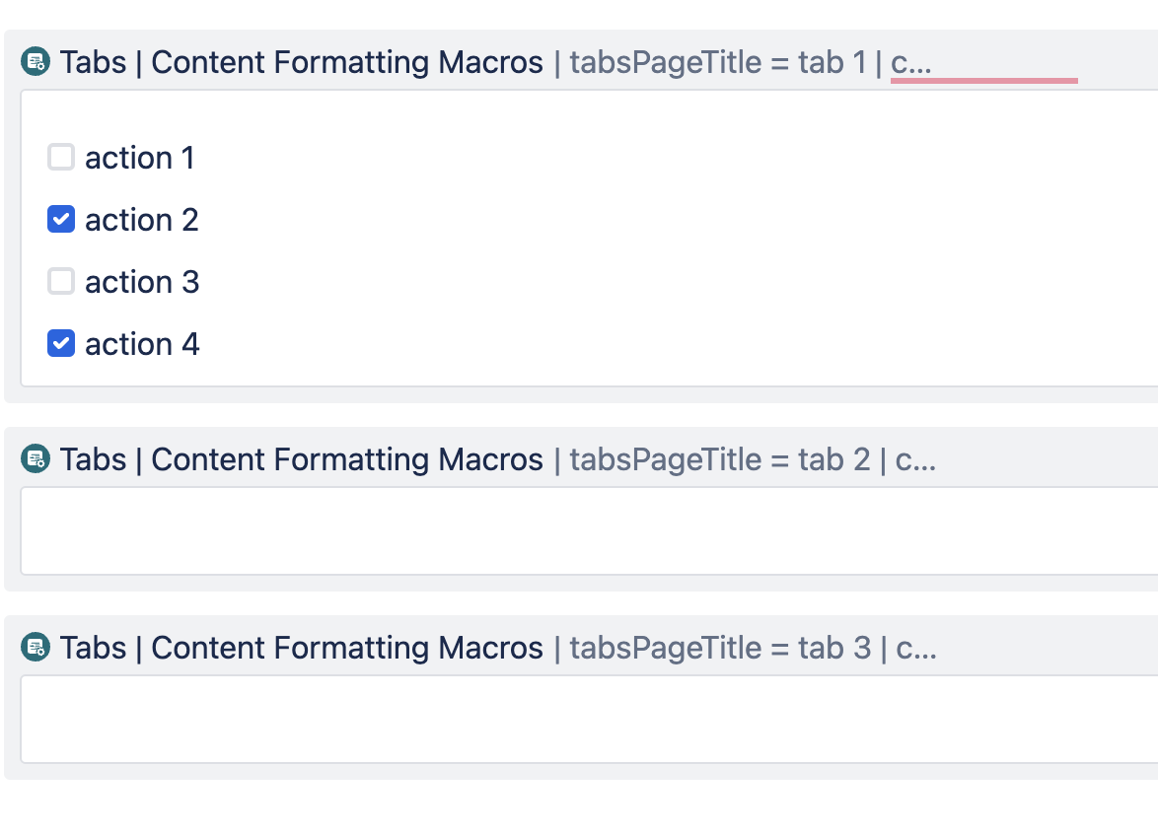Enable the action 3 checkbox

click(x=61, y=281)
